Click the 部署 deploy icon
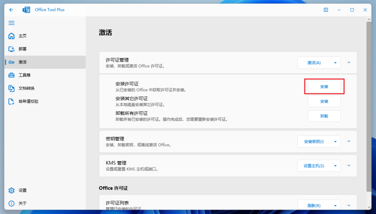Viewport: 376px width, 214px height. [11, 49]
